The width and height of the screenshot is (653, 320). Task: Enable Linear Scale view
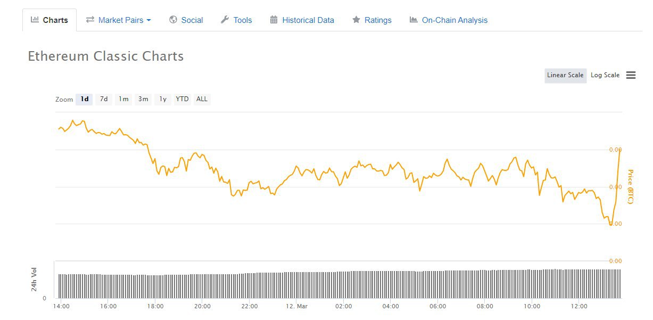click(565, 75)
